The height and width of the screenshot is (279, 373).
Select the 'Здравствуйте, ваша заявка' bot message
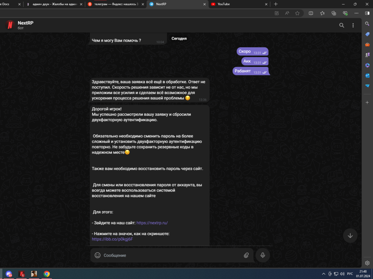coord(149,90)
